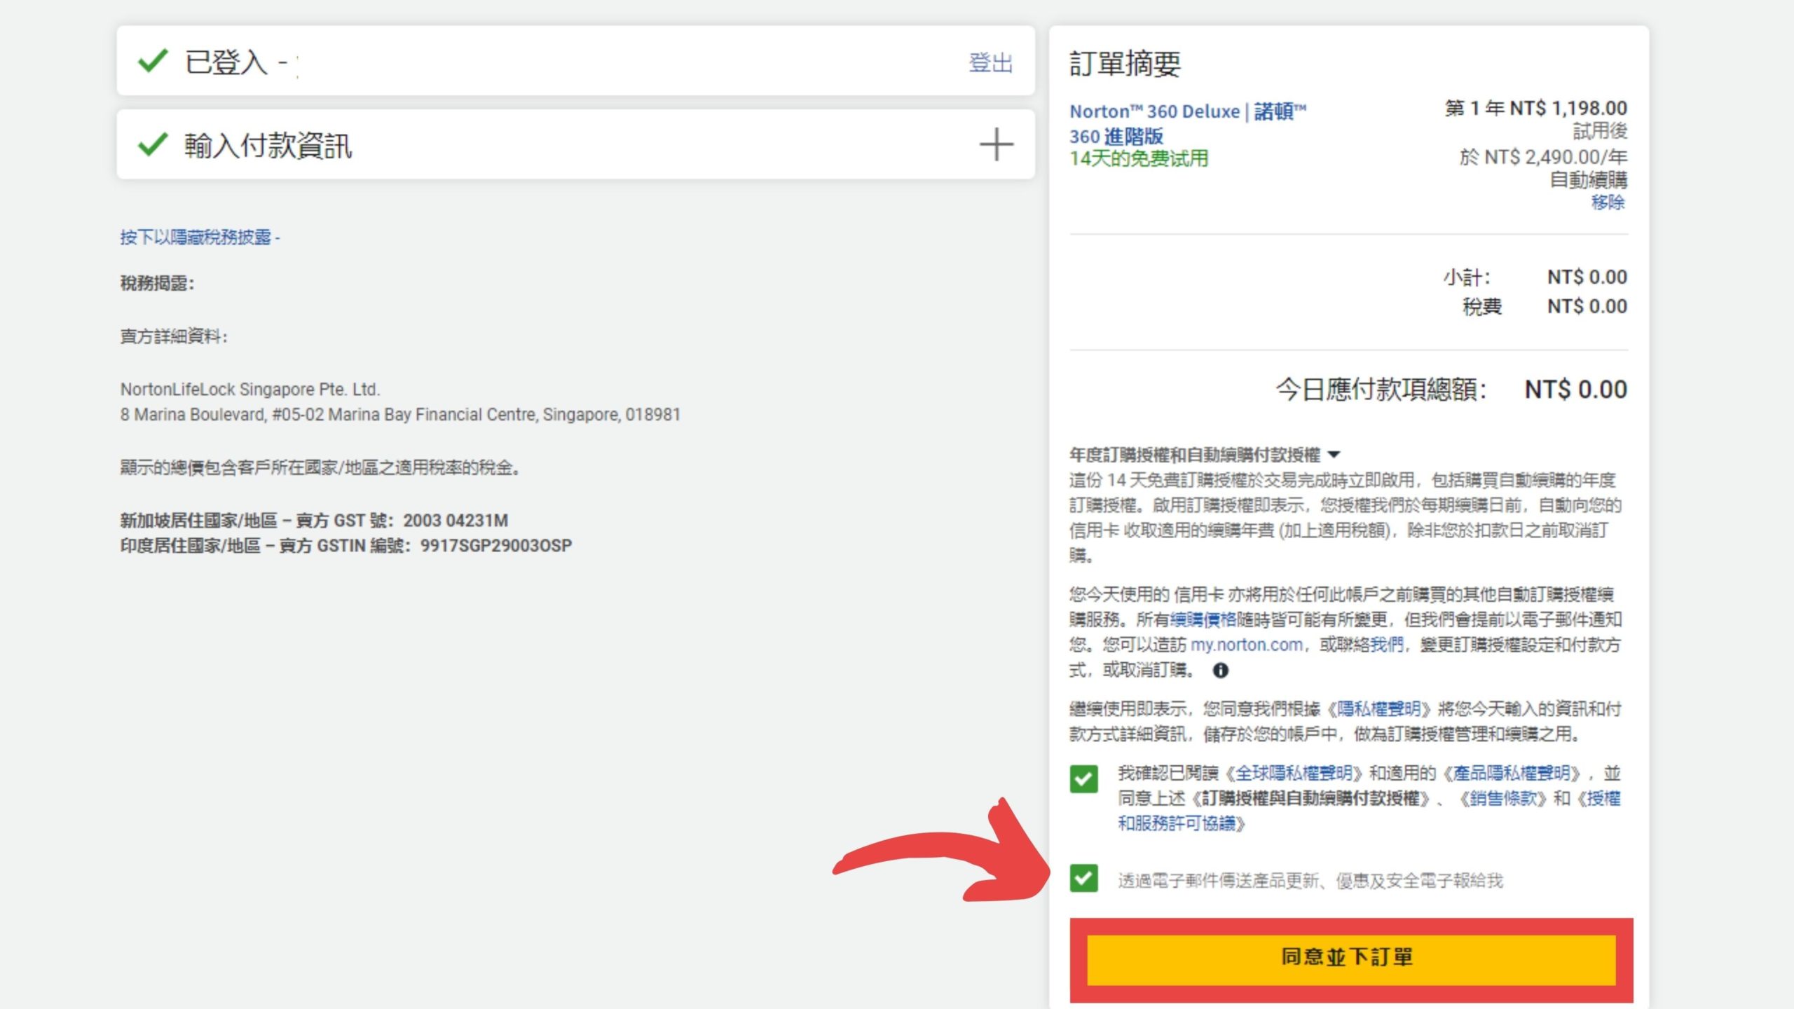The image size is (1794, 1009).
Task: Click the 自動續購 text under the price
Action: point(1588,180)
